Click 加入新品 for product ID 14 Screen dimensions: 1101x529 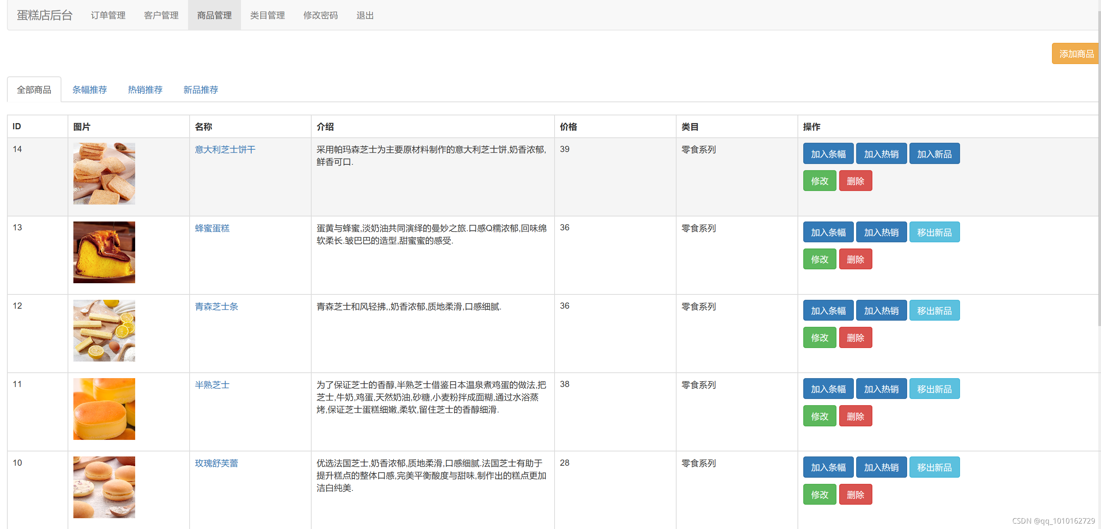(934, 154)
